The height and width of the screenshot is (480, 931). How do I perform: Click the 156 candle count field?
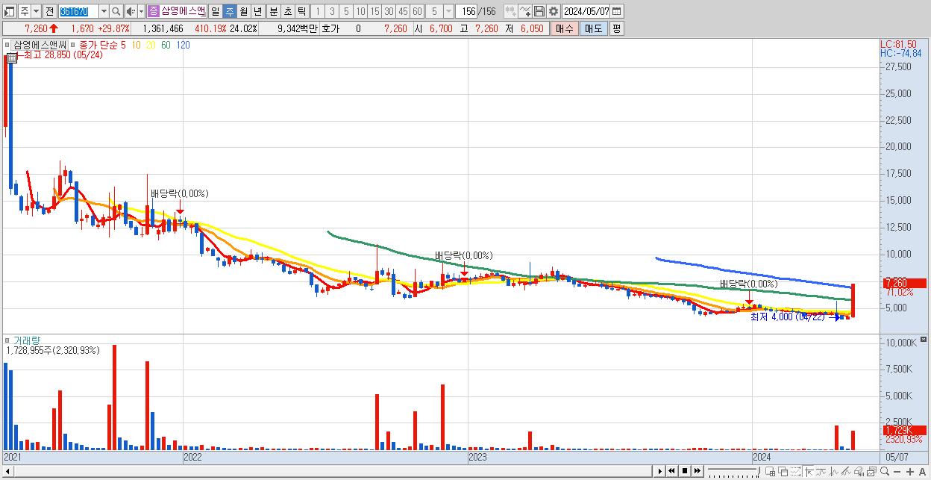466,11
